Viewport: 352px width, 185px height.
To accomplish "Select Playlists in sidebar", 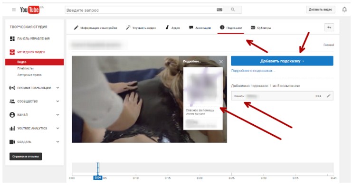I will click(25, 68).
